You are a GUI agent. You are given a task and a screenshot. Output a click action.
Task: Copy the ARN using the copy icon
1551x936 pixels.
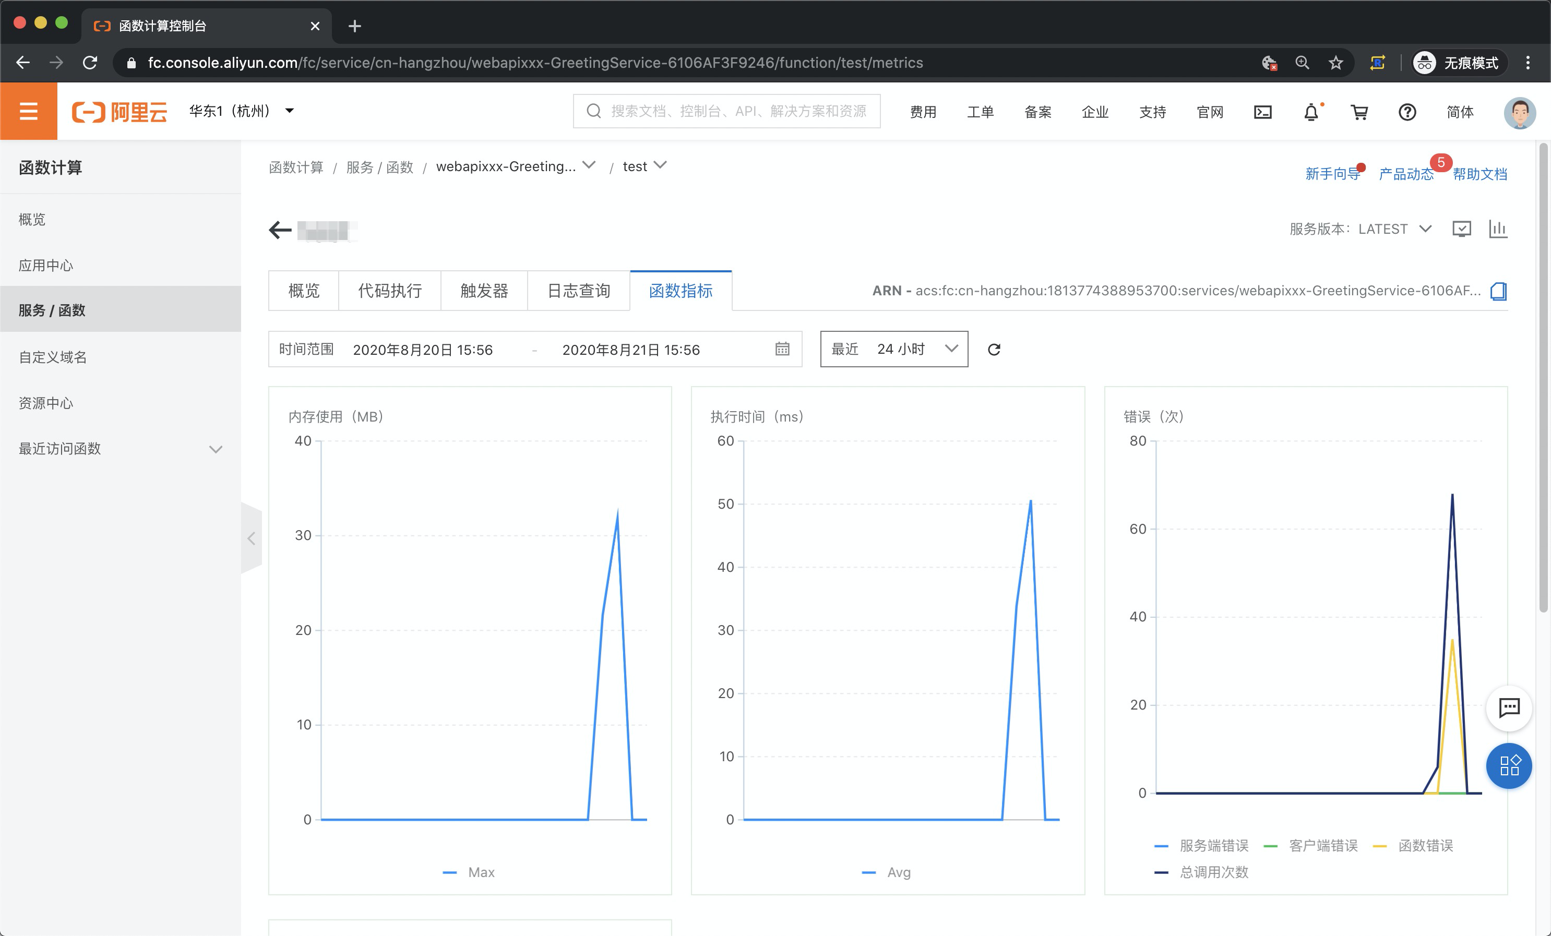click(1498, 291)
